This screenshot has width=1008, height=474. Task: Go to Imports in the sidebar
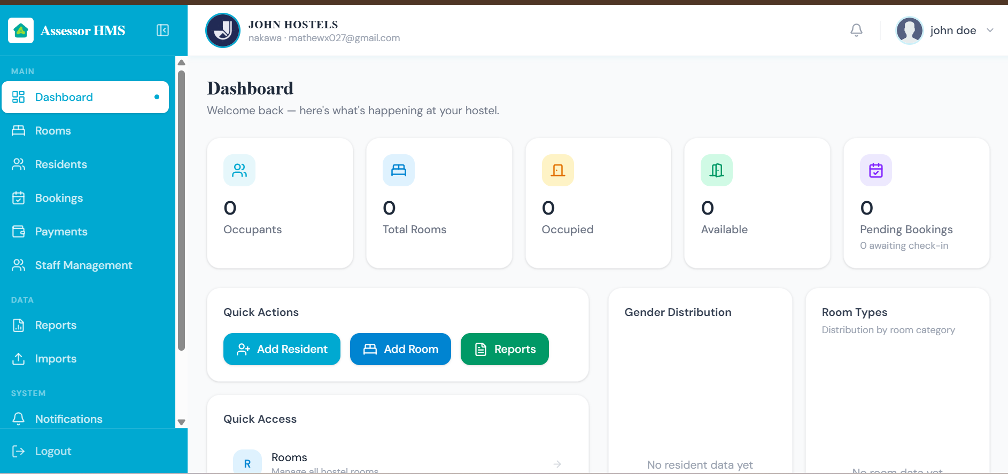[x=86, y=359]
